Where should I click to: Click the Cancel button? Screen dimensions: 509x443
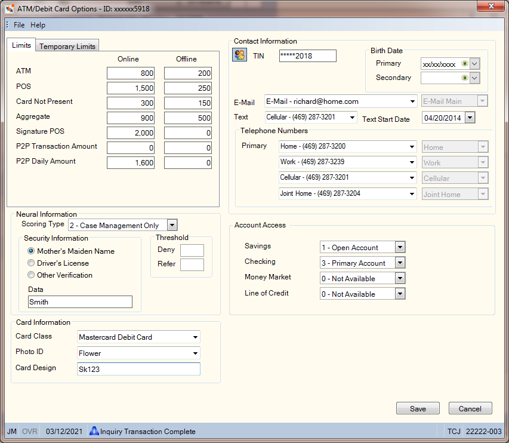point(470,408)
